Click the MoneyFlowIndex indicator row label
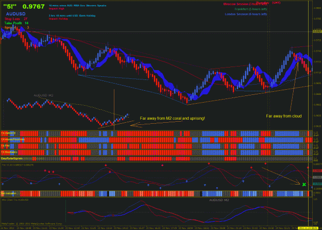 [13, 140]
